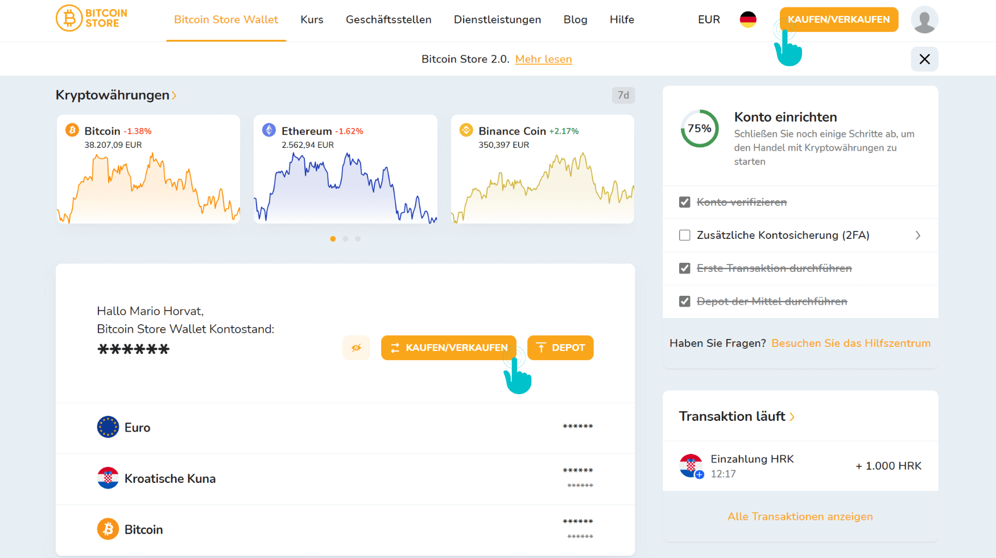Screen dimensions: 996x558
Task: Click Alle Transaktionen anzeigen link
Action: click(800, 516)
